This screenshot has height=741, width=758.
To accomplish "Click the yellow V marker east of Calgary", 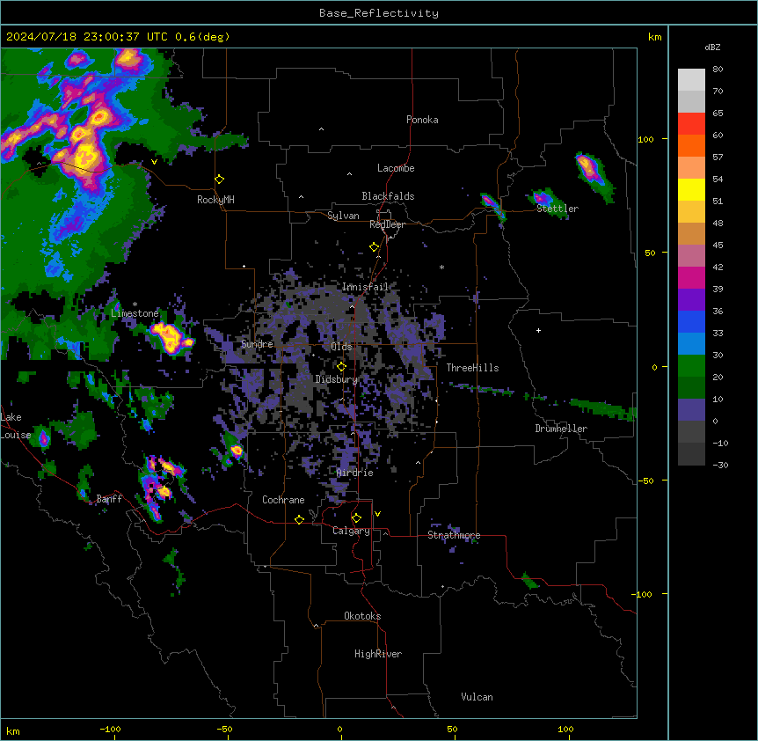I will coord(377,514).
